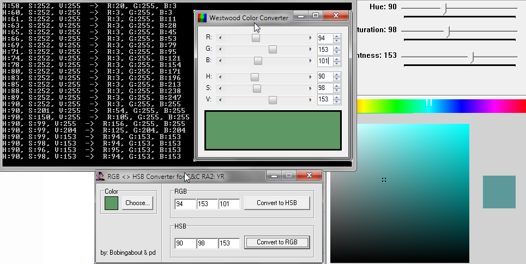Click right arrow of the G slider
526x264 pixels.
[310, 50]
